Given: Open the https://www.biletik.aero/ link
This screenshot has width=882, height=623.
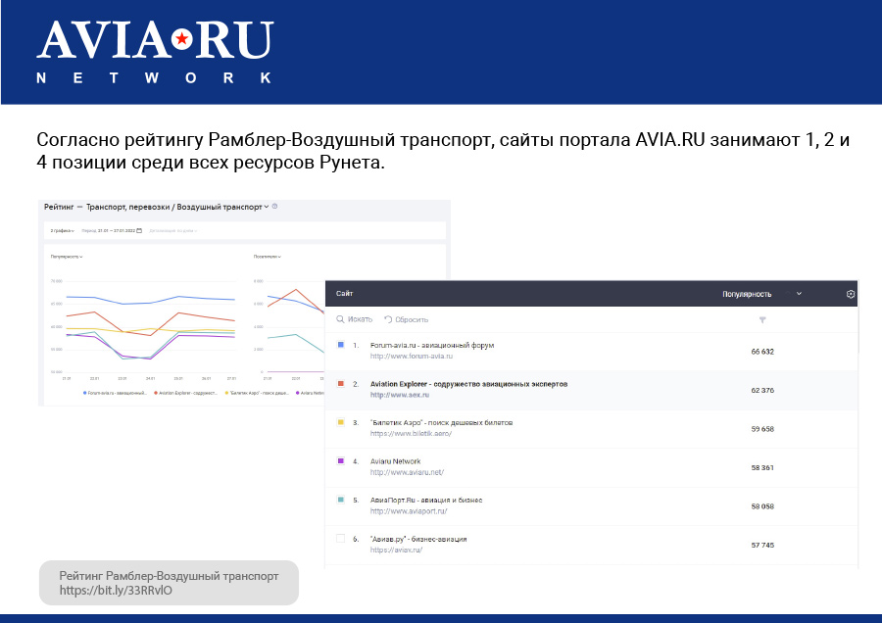Looking at the screenshot, I should coord(411,434).
